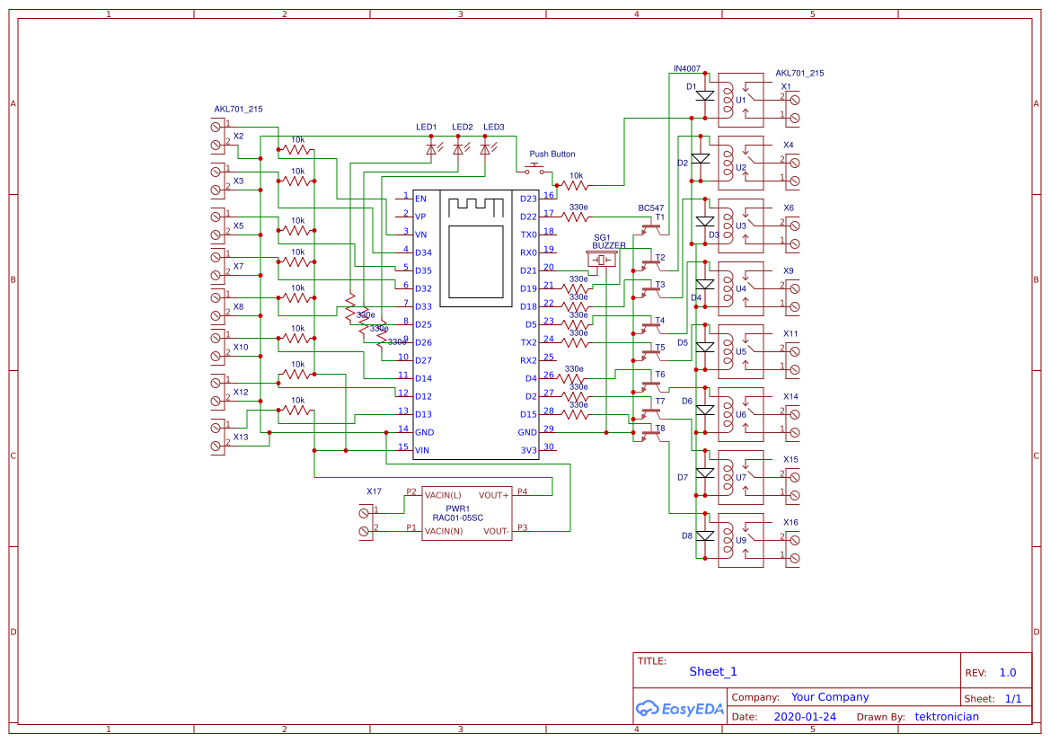The image size is (1050, 743).
Task: Click the date value 2020-01-24
Action: click(x=805, y=716)
